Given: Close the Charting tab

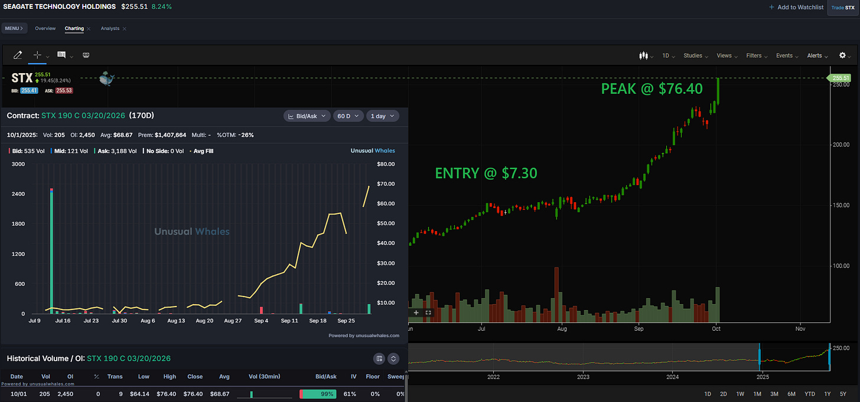Looking at the screenshot, I should click(89, 28).
